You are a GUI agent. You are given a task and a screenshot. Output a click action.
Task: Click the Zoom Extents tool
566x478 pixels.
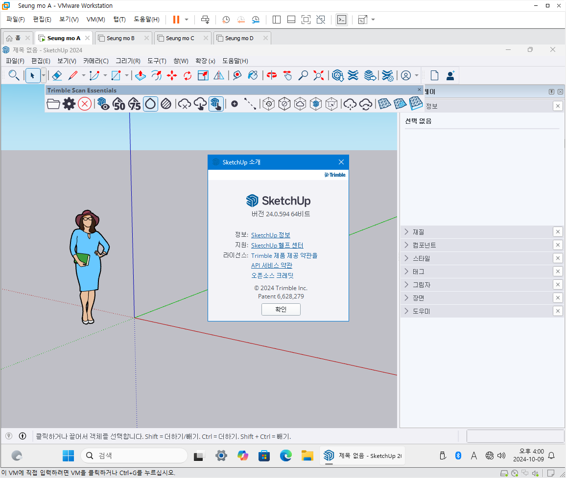[318, 75]
